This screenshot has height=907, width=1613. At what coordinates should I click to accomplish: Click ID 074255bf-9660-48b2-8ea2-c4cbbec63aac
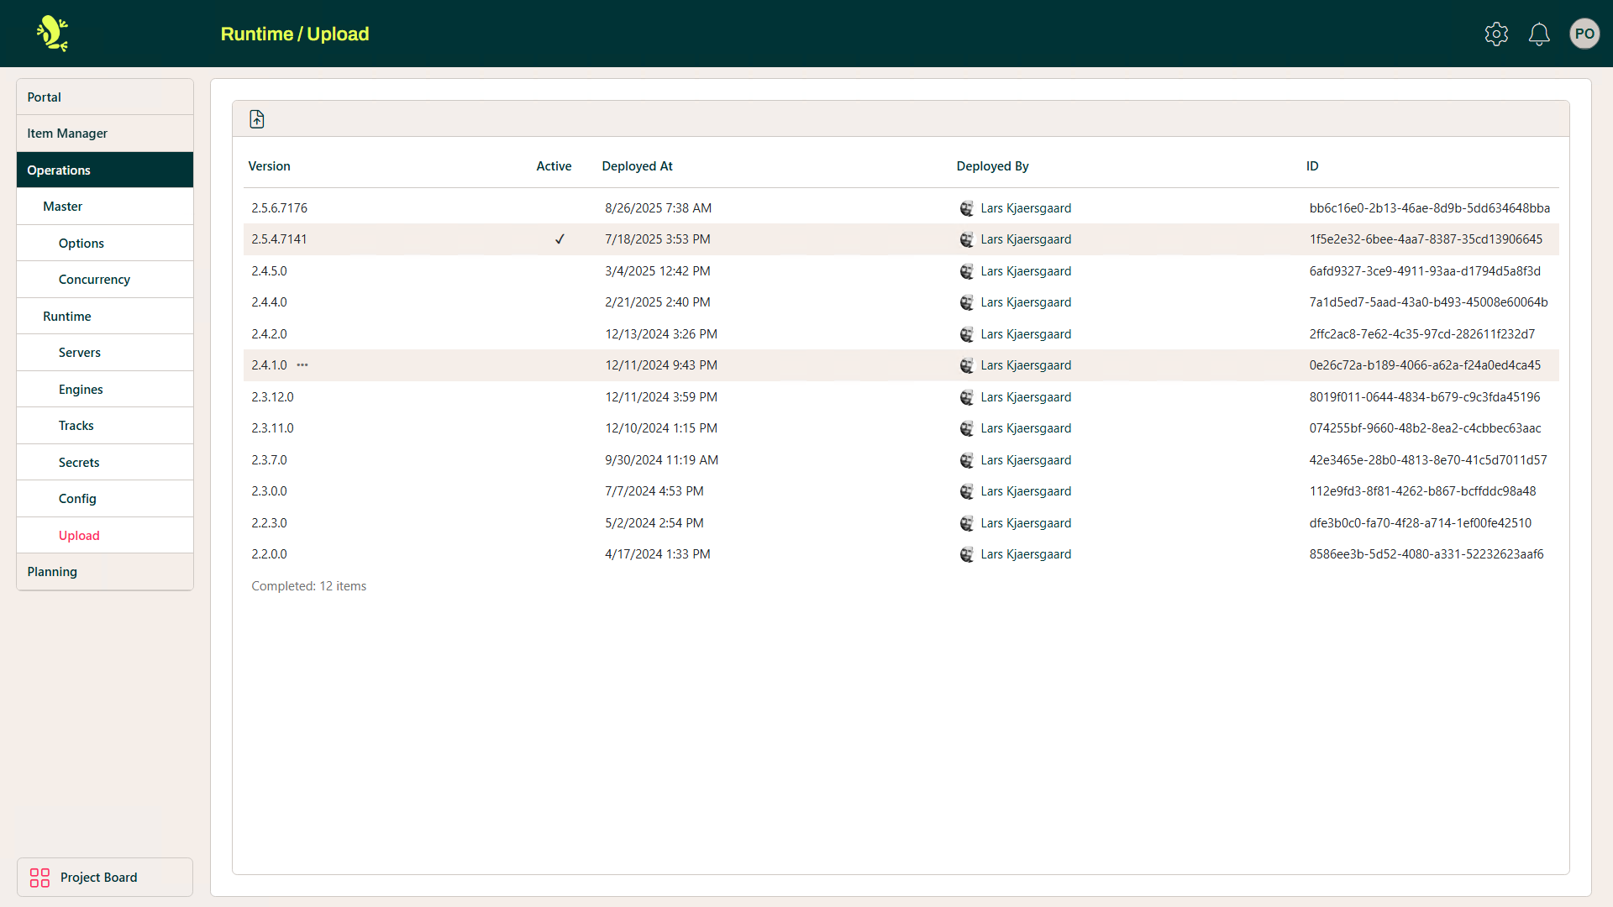(1425, 428)
